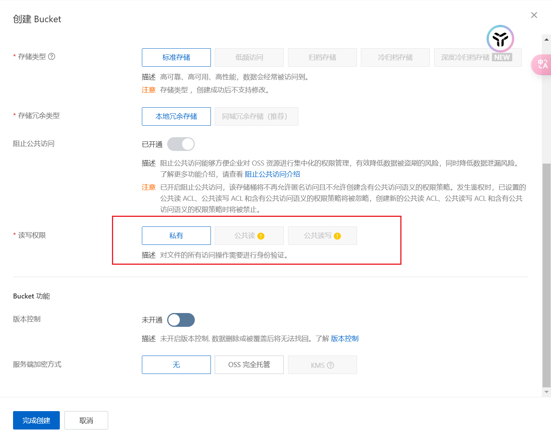This screenshot has height=441, width=551.
Task: Open the 阻止公共访问介绍 link
Action: point(272,174)
